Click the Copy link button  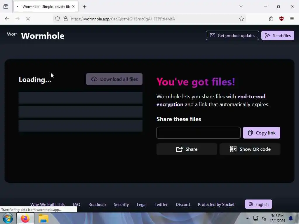(x=261, y=133)
